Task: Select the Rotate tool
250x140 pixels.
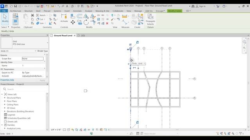Action: coord(86,22)
